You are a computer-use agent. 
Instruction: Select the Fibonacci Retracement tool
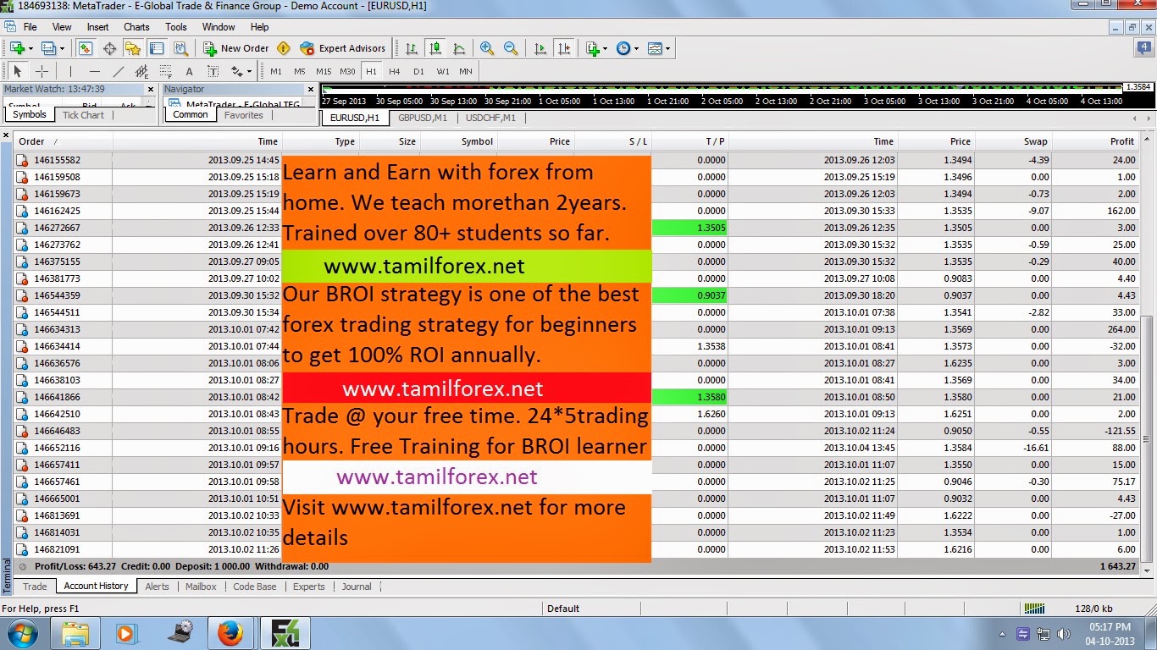[x=166, y=72]
